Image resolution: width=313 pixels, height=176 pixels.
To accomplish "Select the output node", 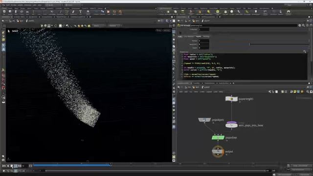I will 218,152.
